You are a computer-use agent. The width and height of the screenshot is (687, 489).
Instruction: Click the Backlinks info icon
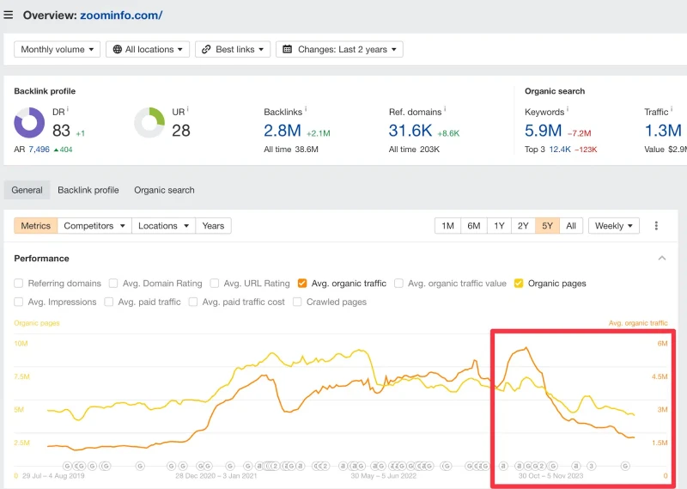pyautogui.click(x=306, y=109)
